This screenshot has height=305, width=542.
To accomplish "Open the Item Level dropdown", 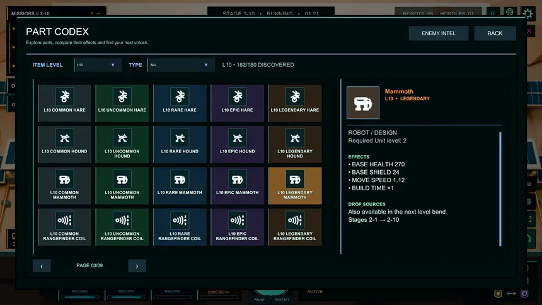I will [x=97, y=65].
